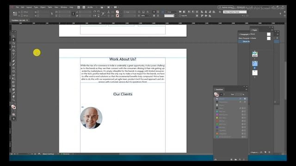
Task: Click Rotate 90° Clockwise icon
Action: click(x=94, y=12)
